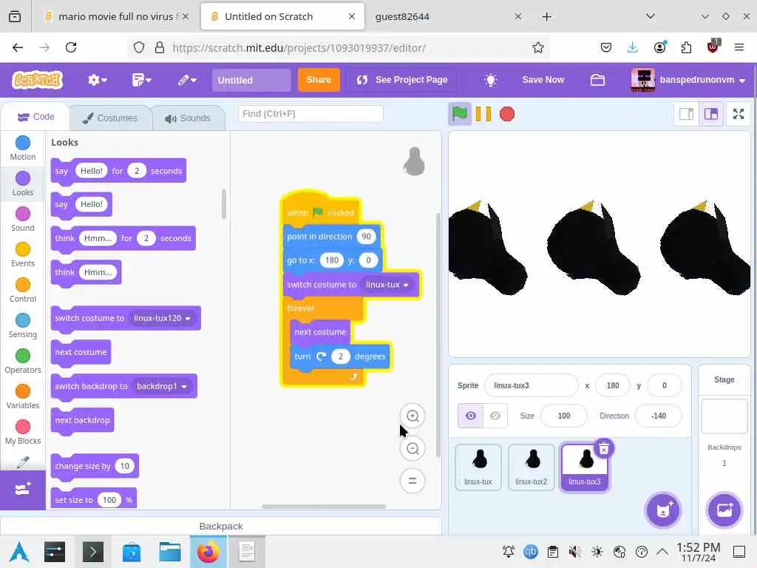Viewport: 757px width, 568px height.
Task: Select the Sound block category
Action: point(23,219)
